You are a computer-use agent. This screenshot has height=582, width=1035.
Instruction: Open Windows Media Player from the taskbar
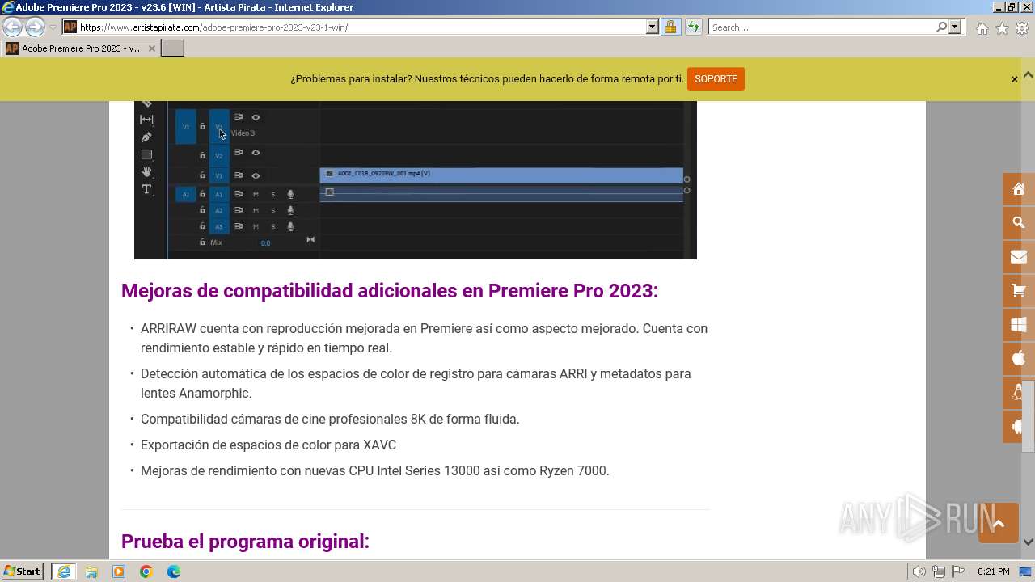pyautogui.click(x=119, y=571)
